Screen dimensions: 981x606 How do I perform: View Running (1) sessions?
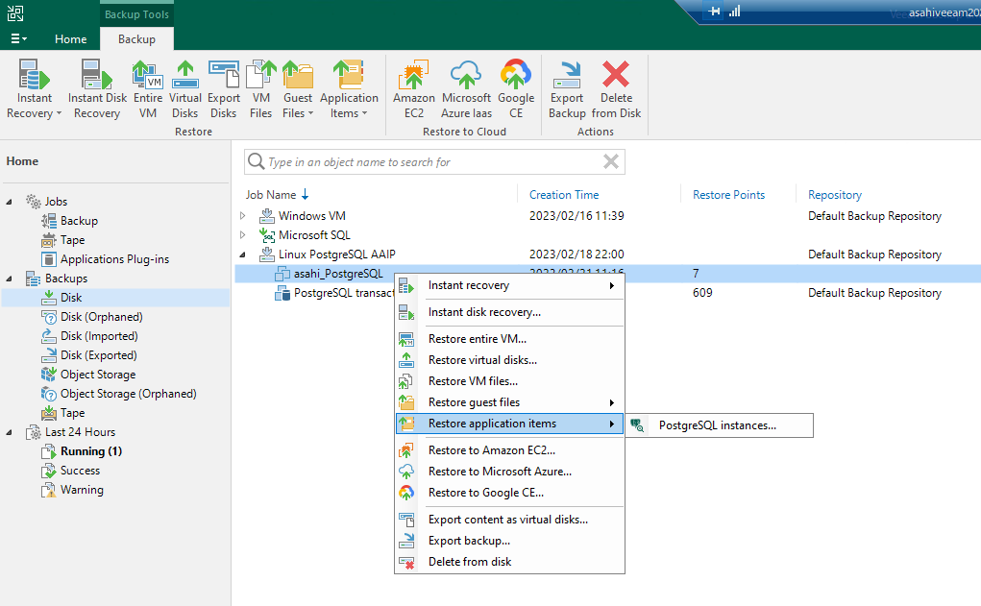tap(90, 451)
